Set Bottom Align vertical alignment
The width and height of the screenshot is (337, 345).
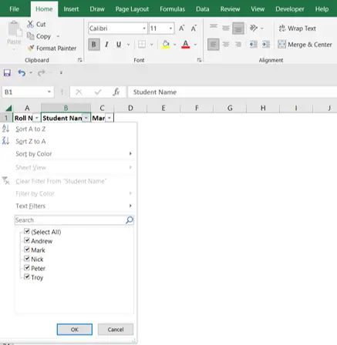238,28
